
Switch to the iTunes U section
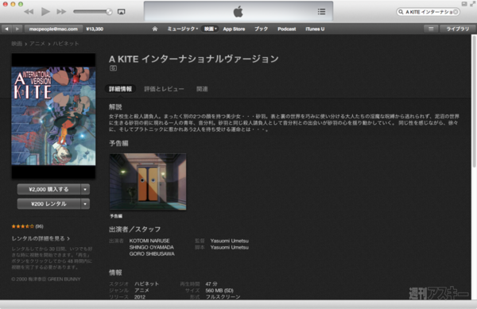coord(315,29)
